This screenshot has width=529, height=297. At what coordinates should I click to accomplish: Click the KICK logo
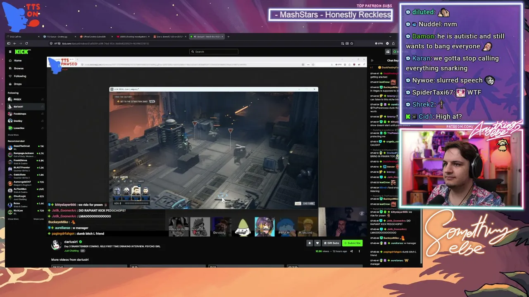23,52
